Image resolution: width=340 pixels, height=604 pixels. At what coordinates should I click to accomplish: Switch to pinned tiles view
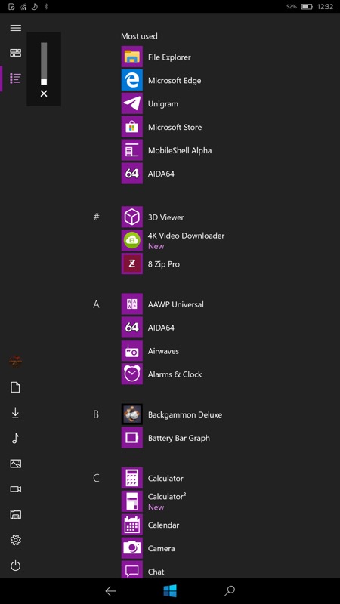15,53
